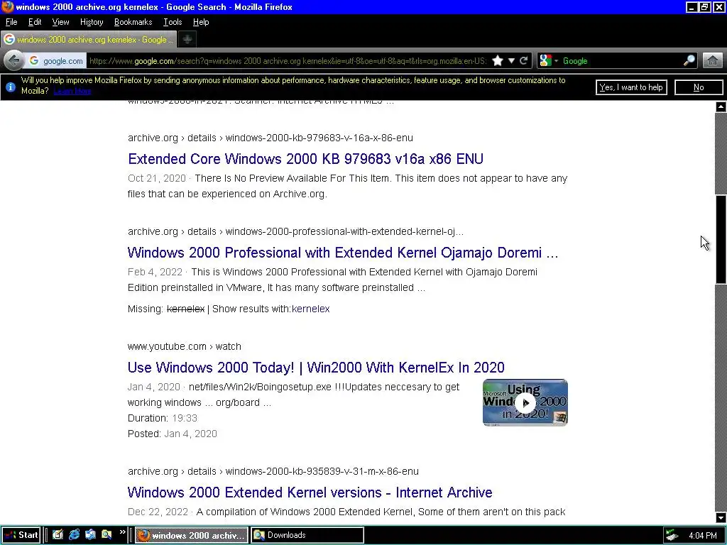The height and width of the screenshot is (545, 727).
Task: Click the 4:04 PM clock
Action: pos(702,536)
